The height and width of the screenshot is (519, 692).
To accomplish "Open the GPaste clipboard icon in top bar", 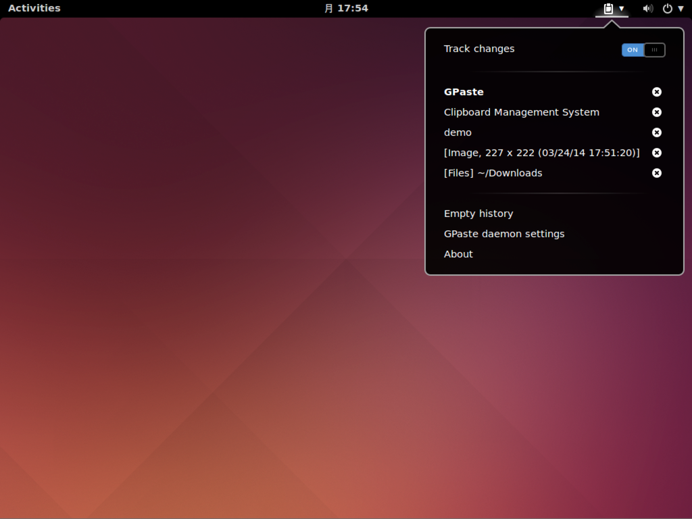I will [608, 8].
